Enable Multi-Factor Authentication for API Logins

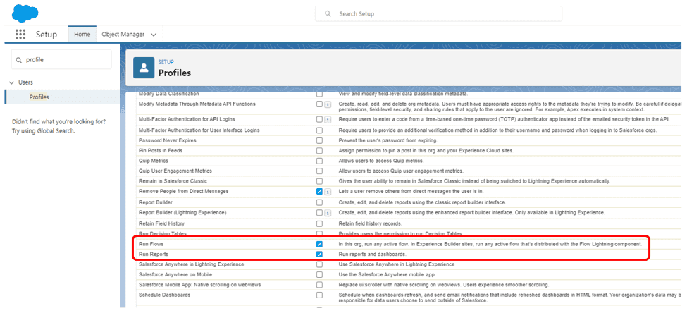click(x=319, y=119)
